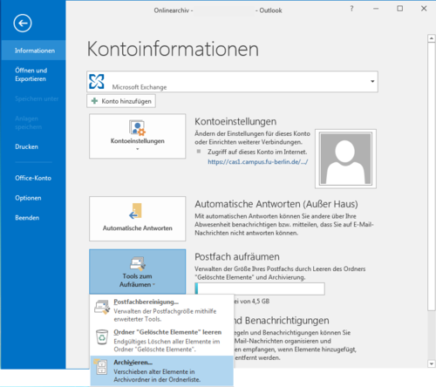Click the help question mark icon
The image size is (436, 387).
pyautogui.click(x=351, y=9)
